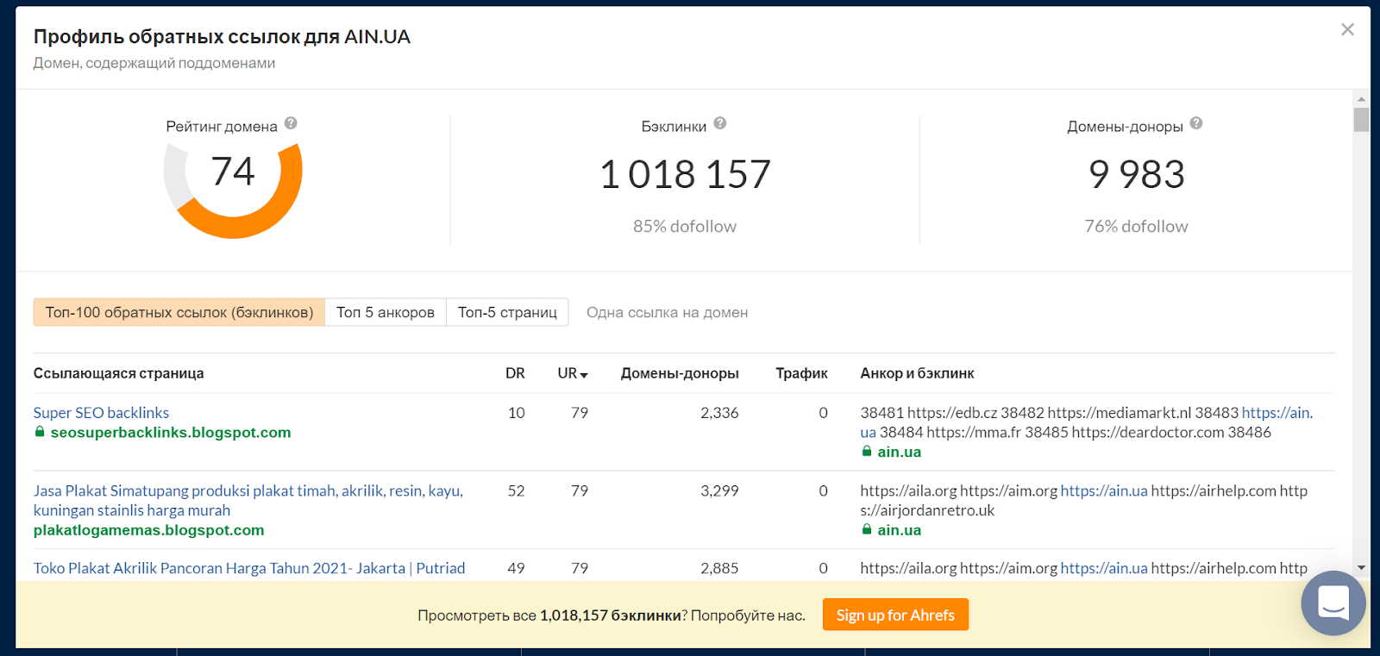This screenshot has height=656, width=1380.
Task: Click backlinks count 1 018 157
Action: [x=685, y=174]
